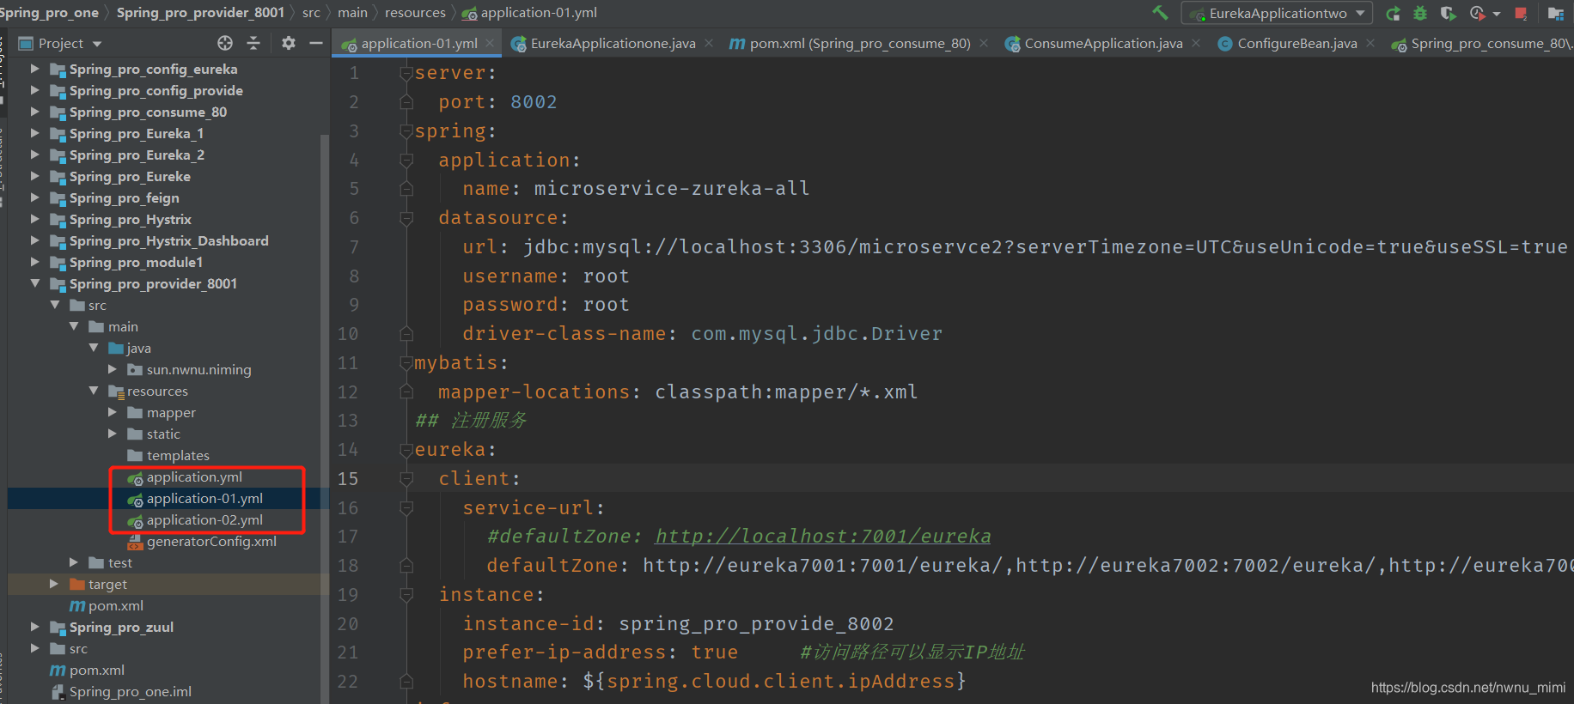Close the pom.xml editor tab
The width and height of the screenshot is (1574, 704).
[984, 43]
